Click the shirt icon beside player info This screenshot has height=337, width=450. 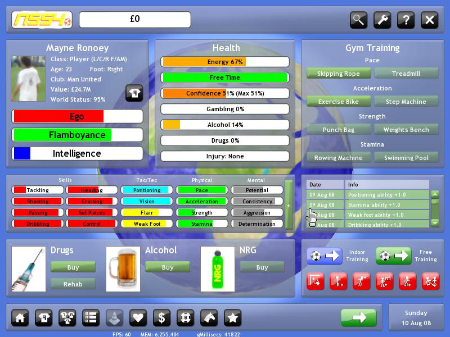[134, 93]
